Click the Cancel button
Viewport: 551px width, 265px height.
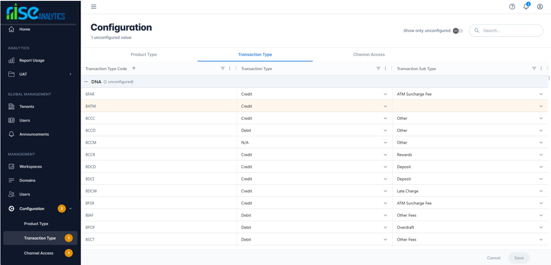[494, 258]
